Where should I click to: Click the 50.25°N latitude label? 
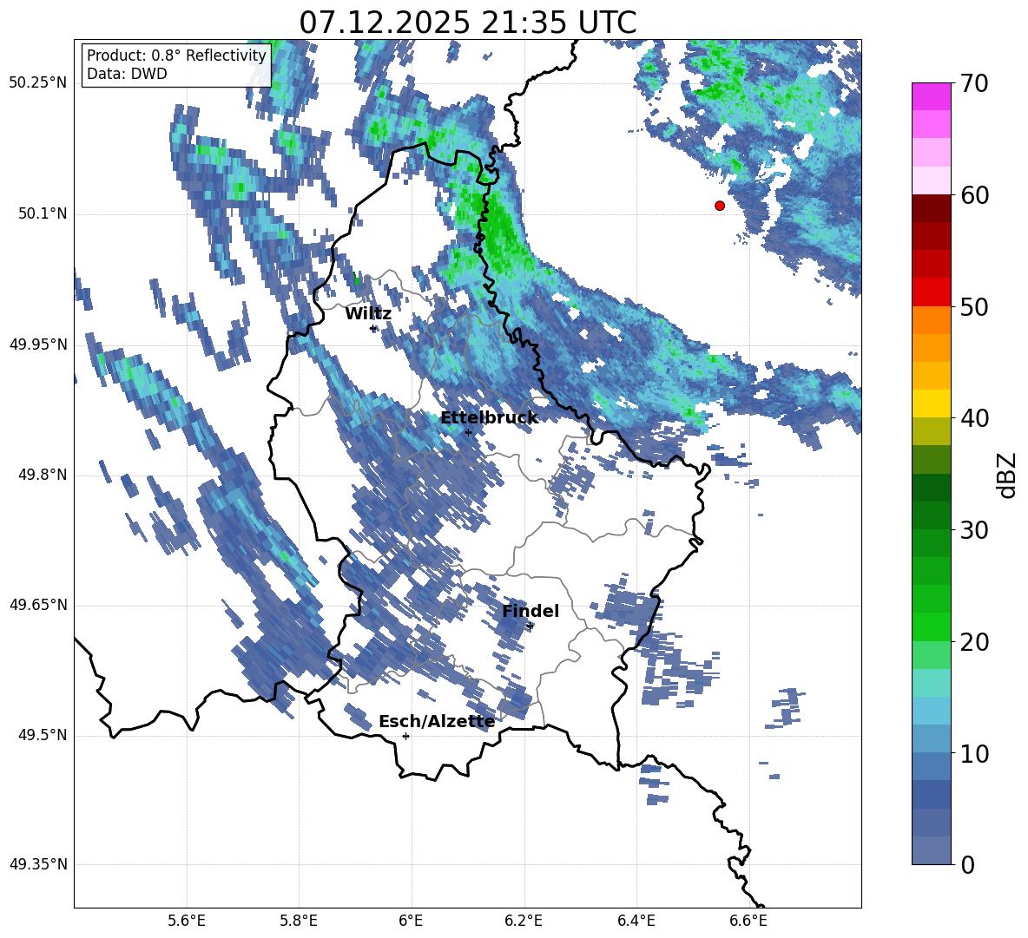(37, 83)
